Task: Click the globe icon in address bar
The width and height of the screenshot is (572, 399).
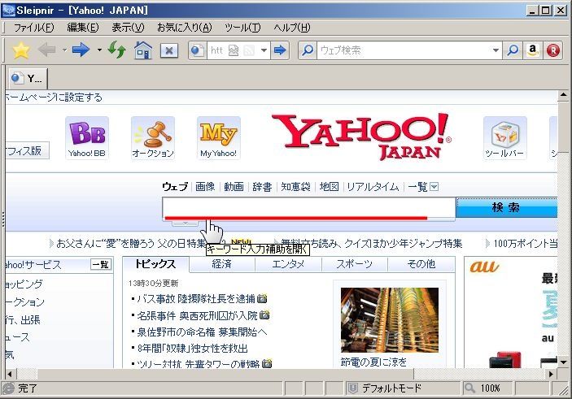Action: tap(198, 50)
